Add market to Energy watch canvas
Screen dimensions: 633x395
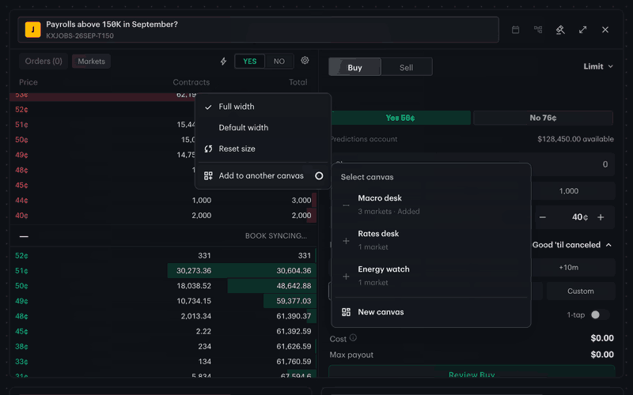click(x=430, y=276)
